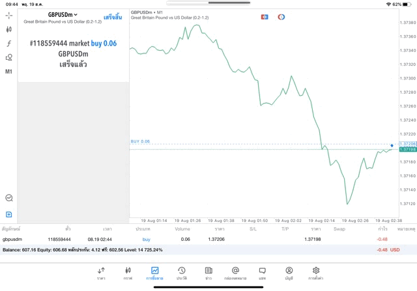
Task: Select the green 1.37198 current price tag
Action: (x=407, y=149)
